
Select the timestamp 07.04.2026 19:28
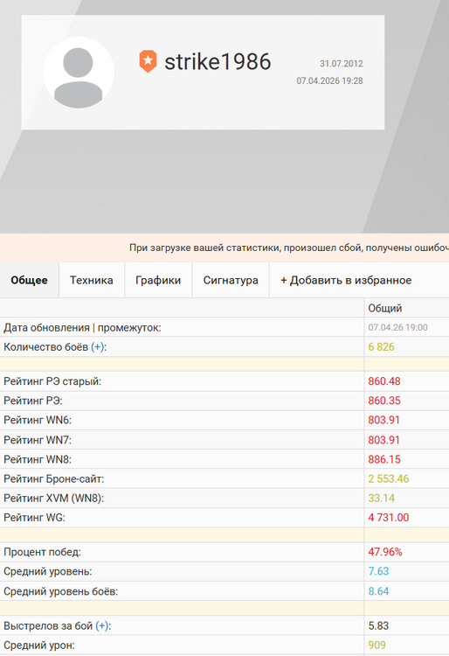pos(329,80)
